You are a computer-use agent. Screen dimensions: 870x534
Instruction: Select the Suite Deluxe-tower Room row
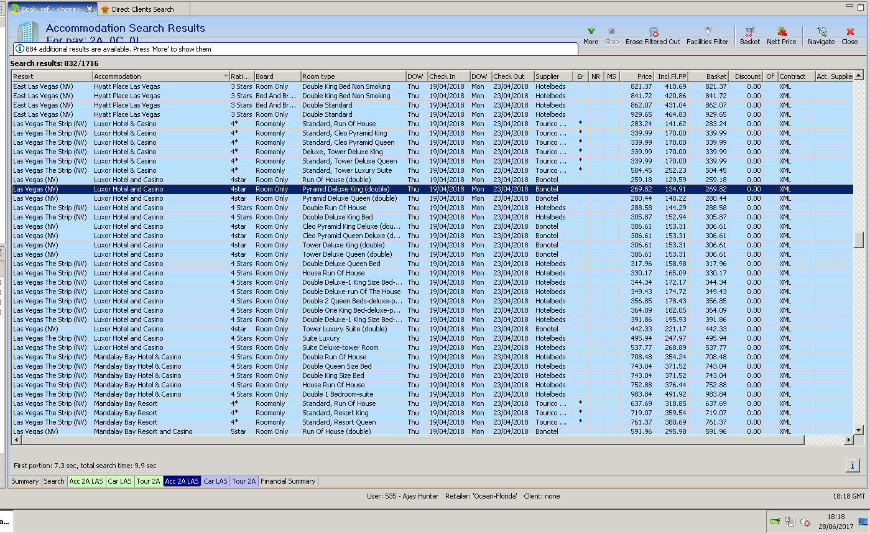432,348
